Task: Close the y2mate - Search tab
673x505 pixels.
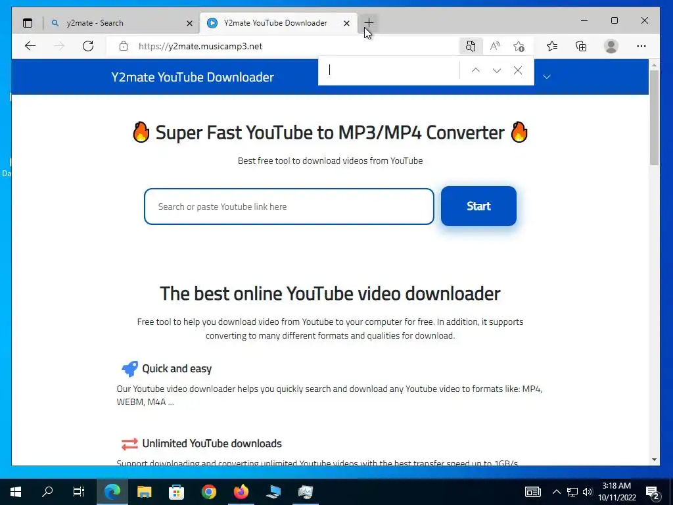Action: [x=189, y=23]
